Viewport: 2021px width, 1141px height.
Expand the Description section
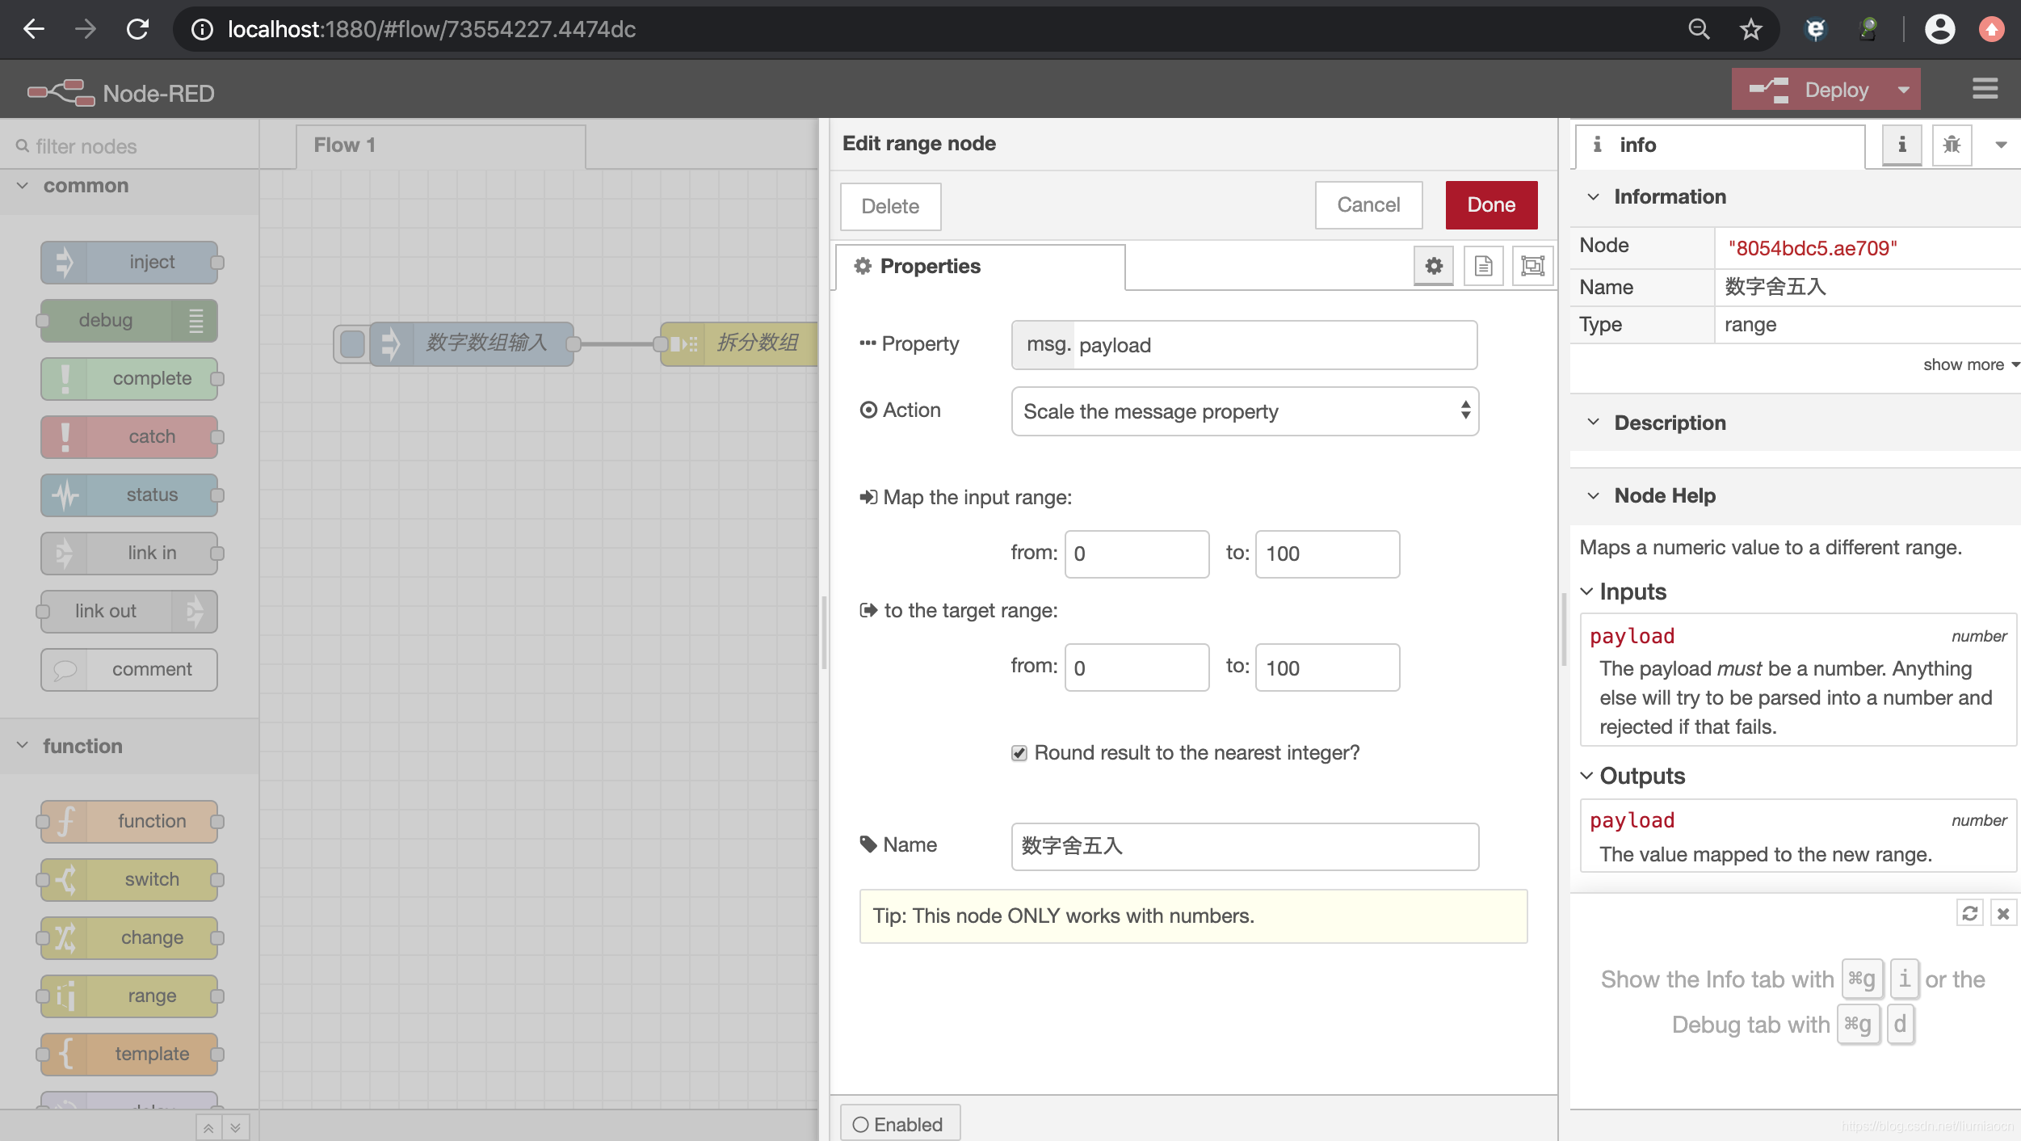[1595, 422]
